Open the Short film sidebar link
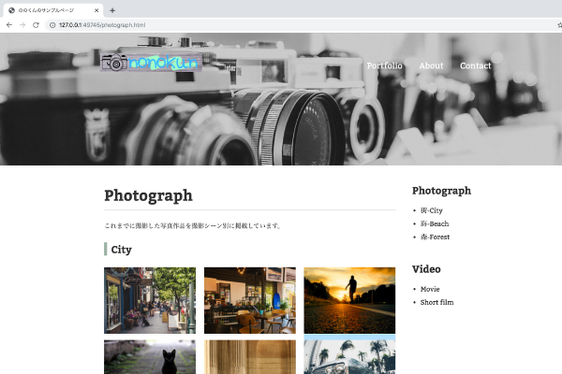562x374 pixels. coord(436,302)
